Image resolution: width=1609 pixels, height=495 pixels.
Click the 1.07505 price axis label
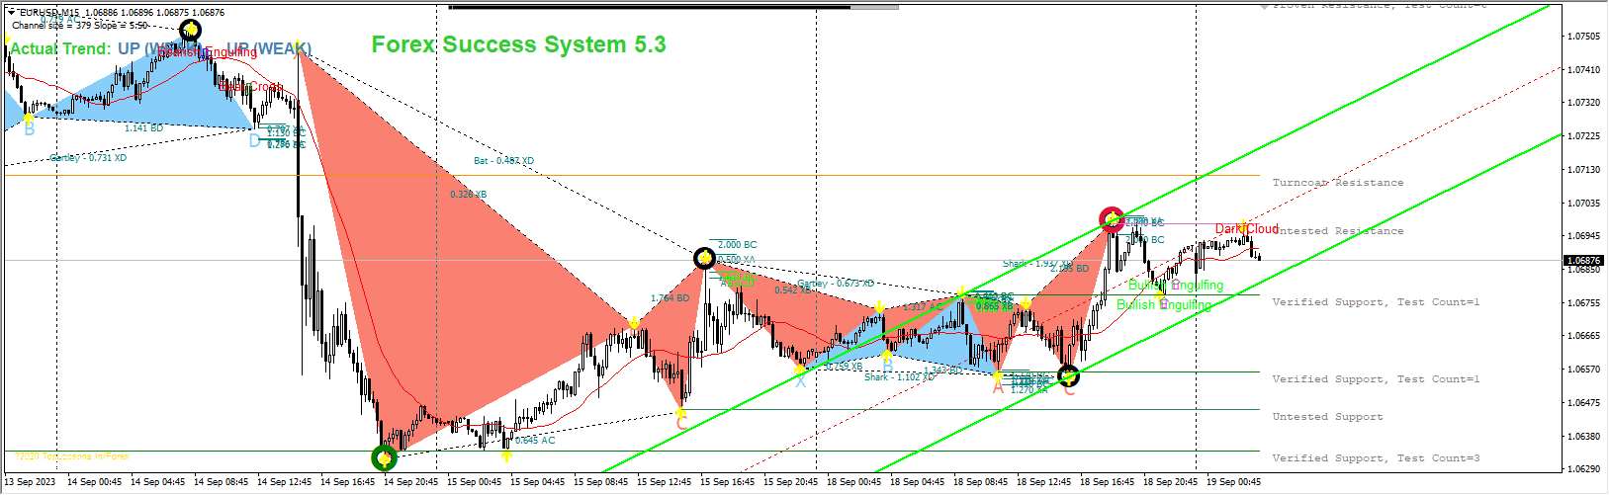[1584, 37]
